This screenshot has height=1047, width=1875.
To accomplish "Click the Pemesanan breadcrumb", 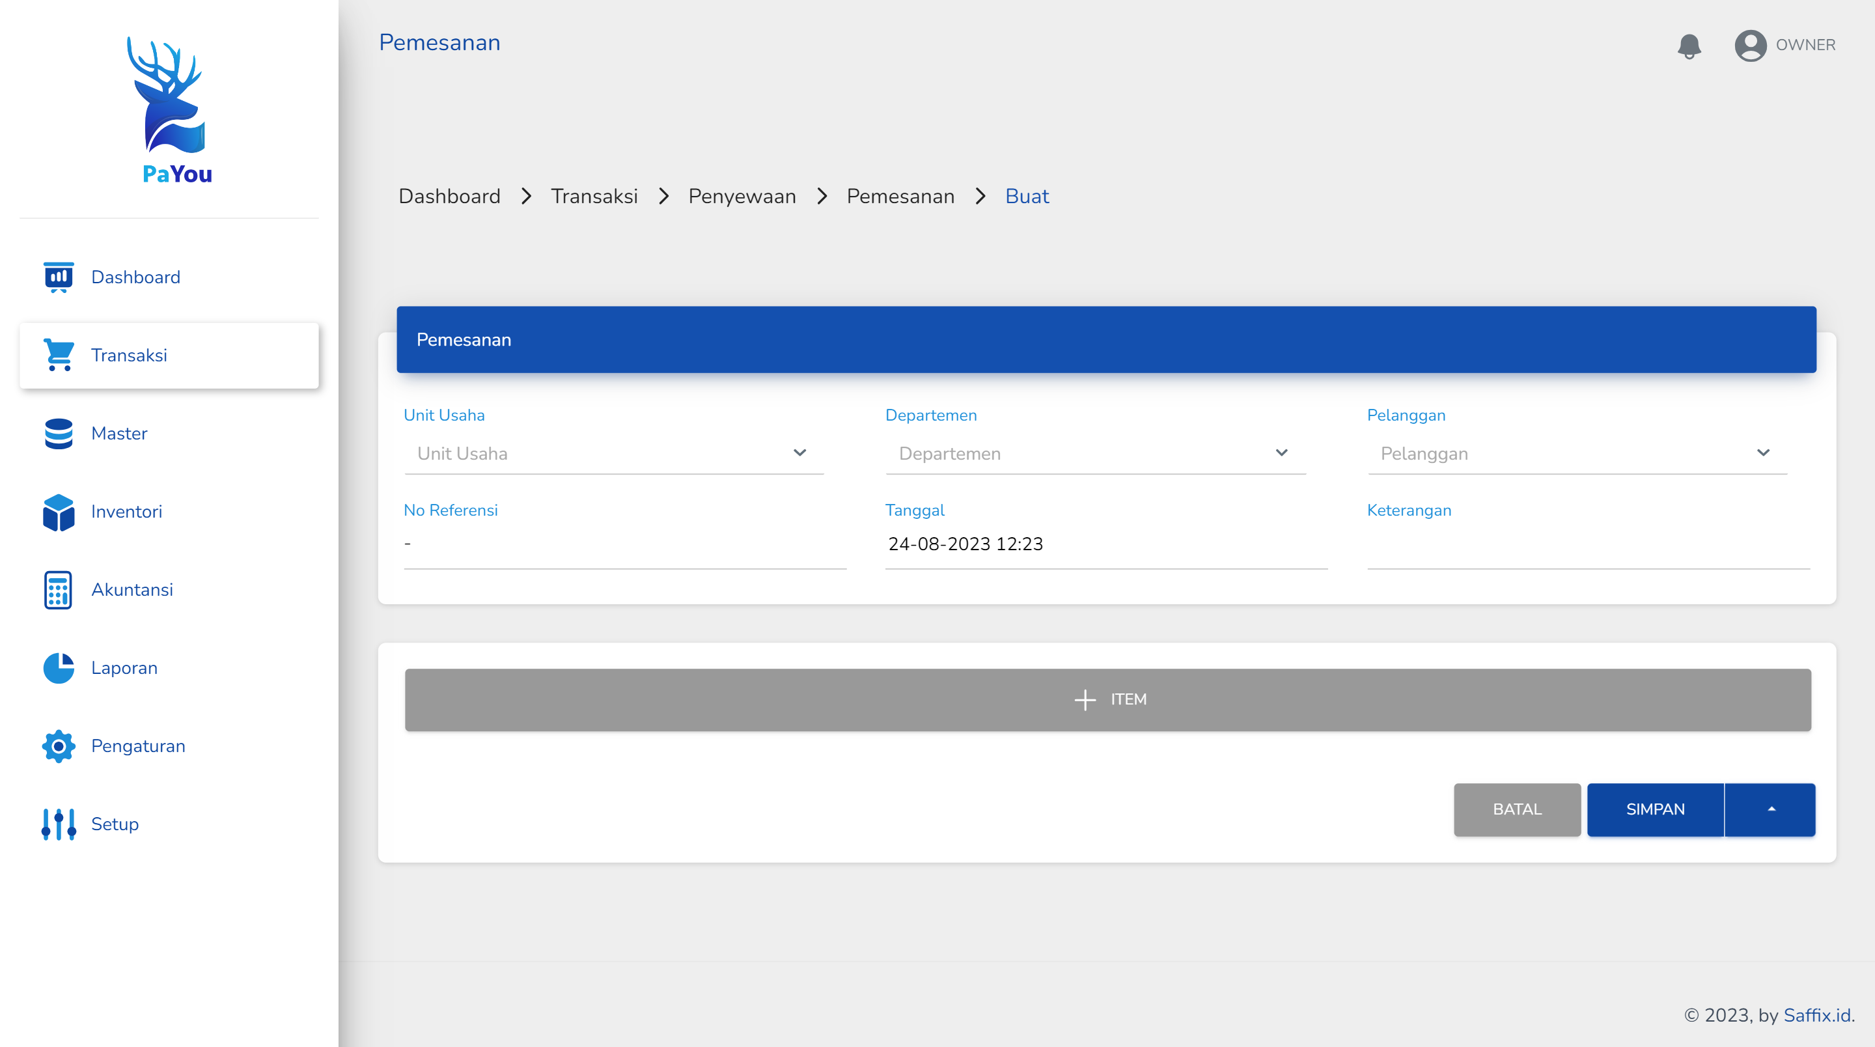I will pyautogui.click(x=900, y=197).
